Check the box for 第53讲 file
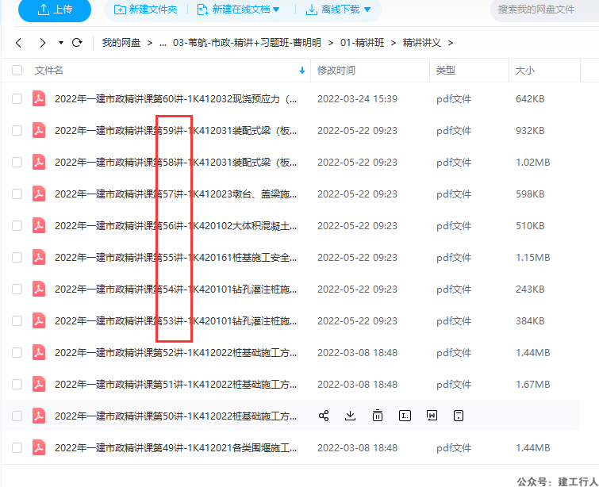Image resolution: width=599 pixels, height=487 pixels. 17,321
